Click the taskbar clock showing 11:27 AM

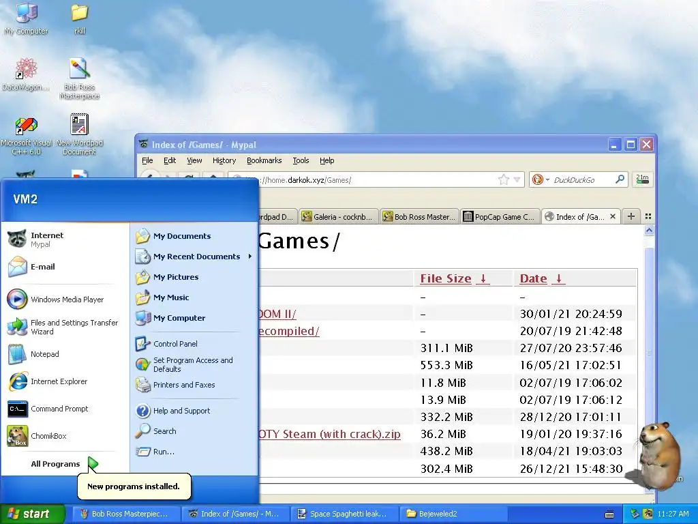[x=673, y=514]
